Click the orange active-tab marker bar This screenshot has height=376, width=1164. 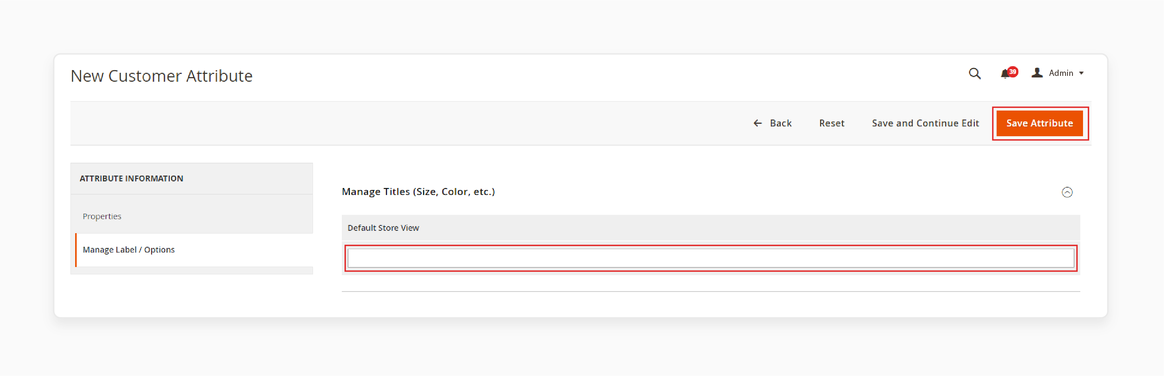[x=76, y=250]
